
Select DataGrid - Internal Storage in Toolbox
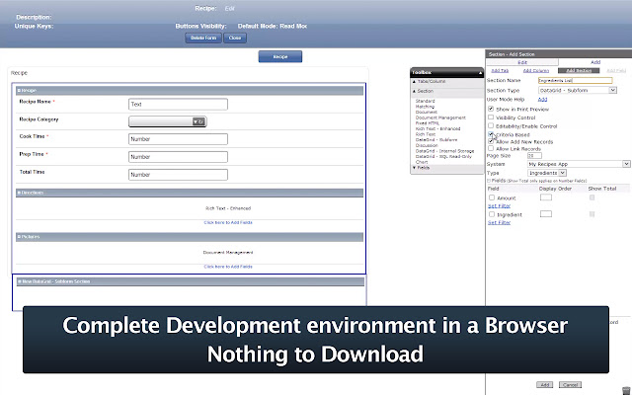(444, 151)
